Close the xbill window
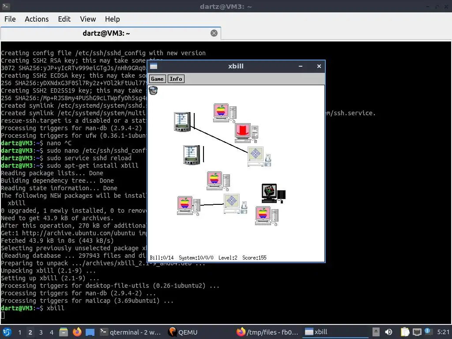This screenshot has width=452, height=339. (319, 66)
